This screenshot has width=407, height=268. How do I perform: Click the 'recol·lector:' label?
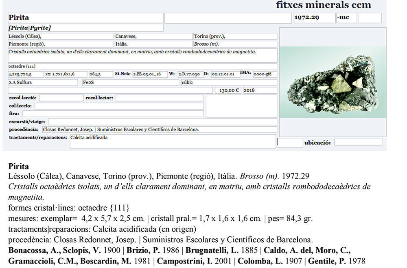coord(99,98)
